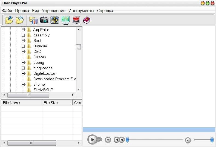Mute audio with the speaker icon

pos(188,140)
